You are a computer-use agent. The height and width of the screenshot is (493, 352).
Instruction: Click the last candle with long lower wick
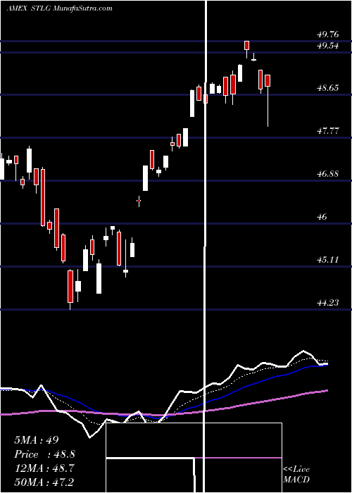pos(268,101)
